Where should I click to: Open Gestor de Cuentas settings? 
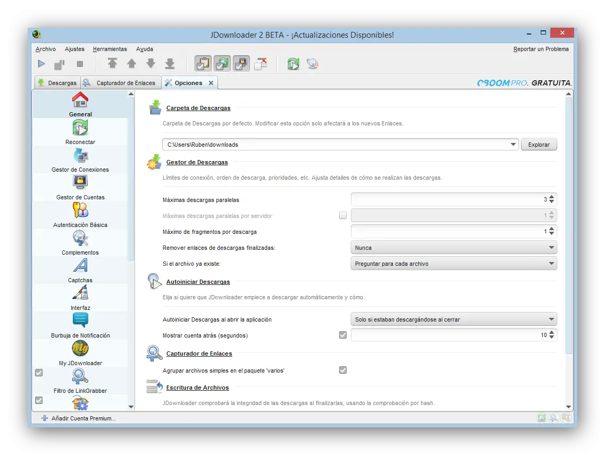click(80, 188)
